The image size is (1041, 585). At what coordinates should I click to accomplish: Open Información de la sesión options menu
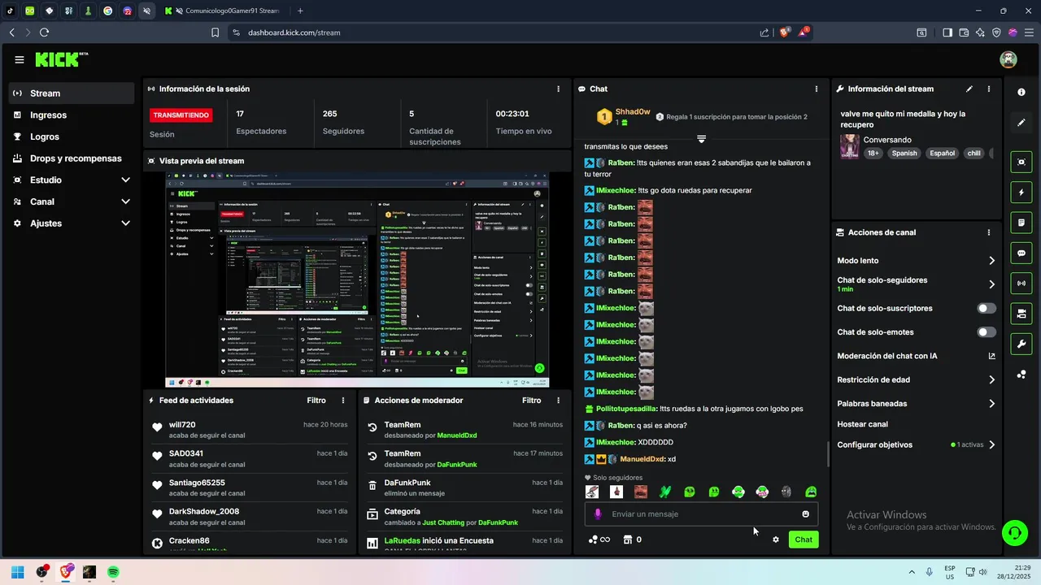click(558, 89)
